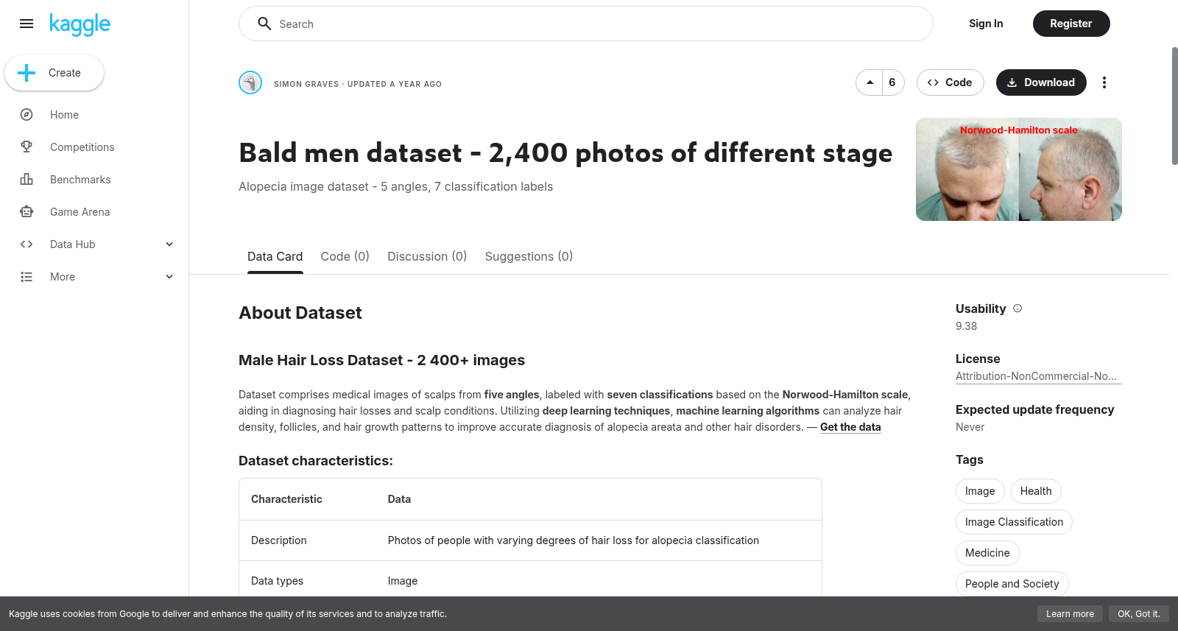Screen dimensions: 1178x631
Task: Open the Discussion (0) tab
Action: click(x=427, y=256)
